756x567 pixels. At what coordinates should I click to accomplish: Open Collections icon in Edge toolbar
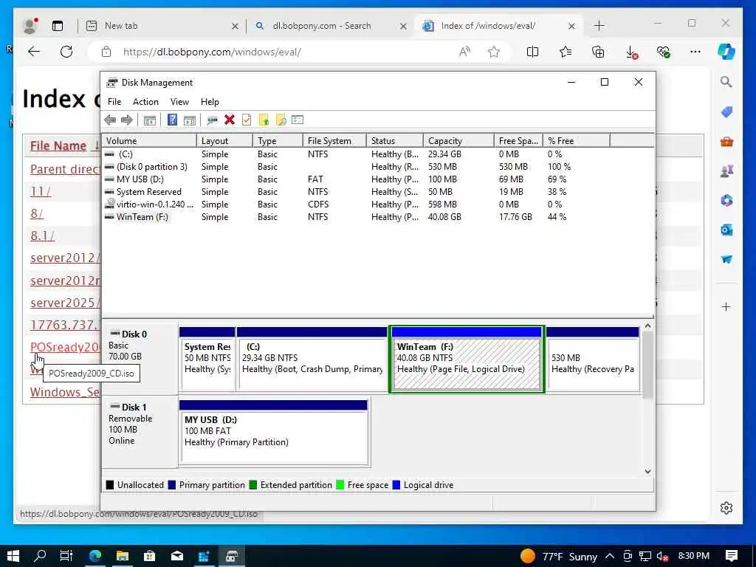(x=598, y=52)
